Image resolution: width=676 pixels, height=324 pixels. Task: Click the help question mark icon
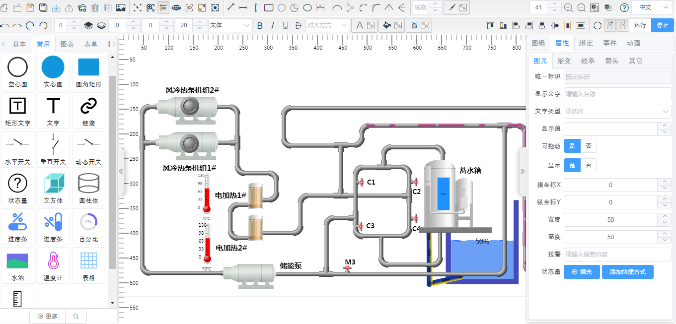coord(624,7)
